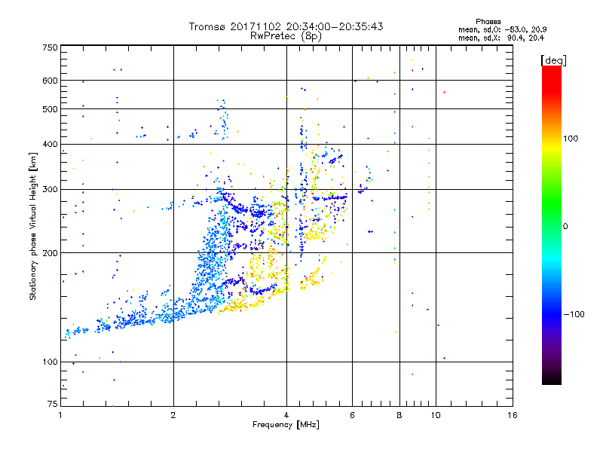The height and width of the screenshot is (452, 603).
Task: Click the y-axis tick label '100'
Action: 50,362
